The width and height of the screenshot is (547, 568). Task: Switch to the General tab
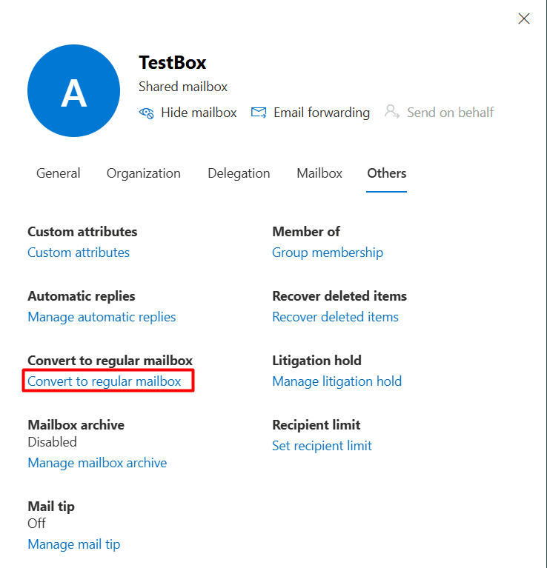[x=58, y=173]
